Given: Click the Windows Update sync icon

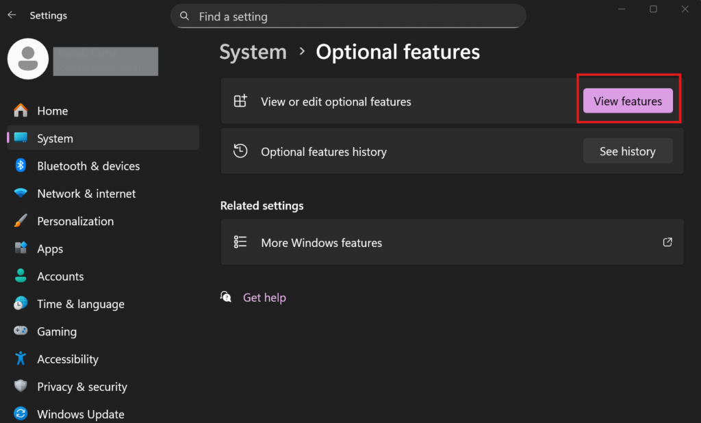Looking at the screenshot, I should point(21,414).
